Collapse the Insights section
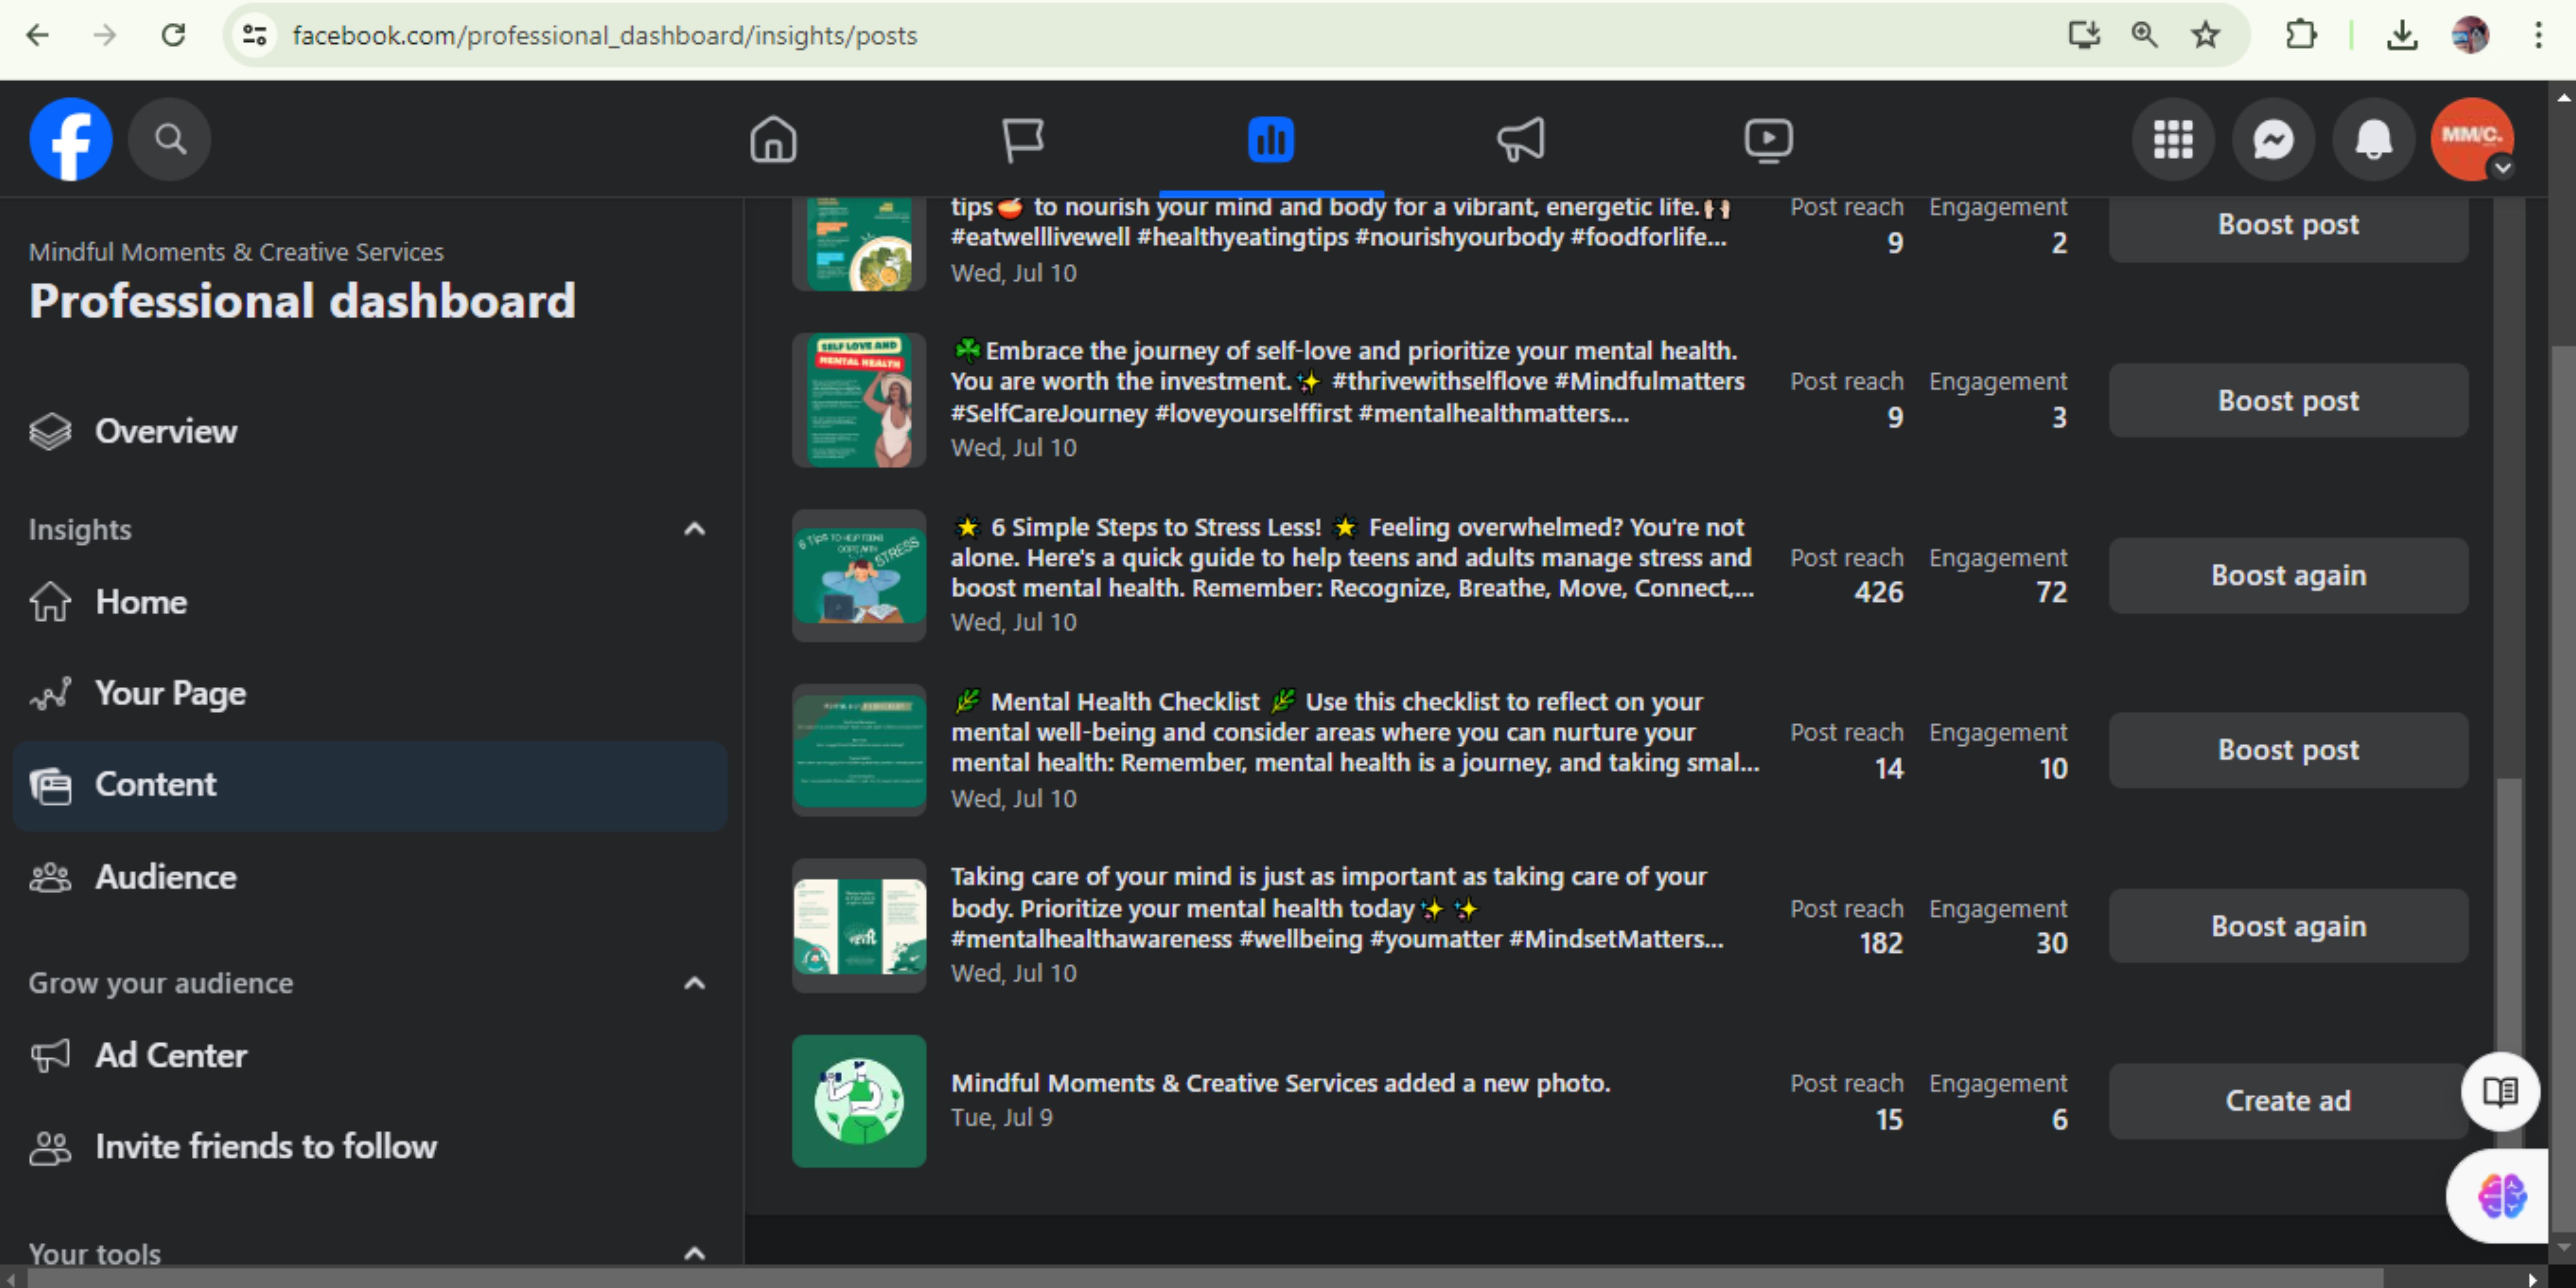The height and width of the screenshot is (1288, 2576). coord(694,529)
